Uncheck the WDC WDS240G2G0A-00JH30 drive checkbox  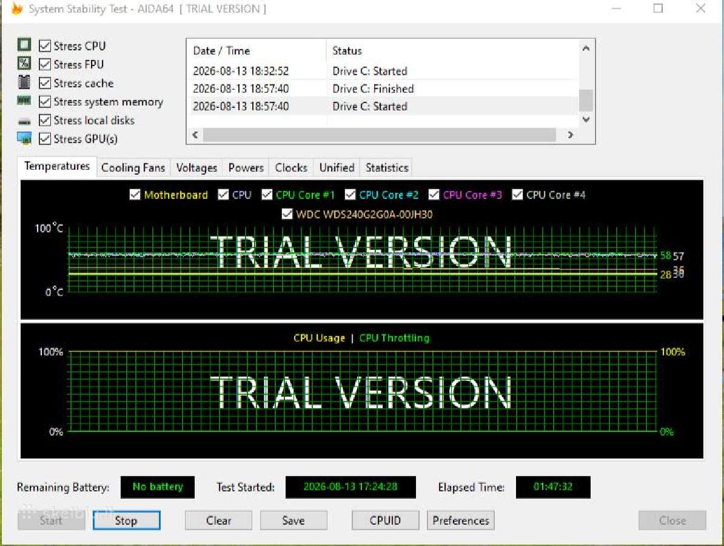pyautogui.click(x=287, y=214)
